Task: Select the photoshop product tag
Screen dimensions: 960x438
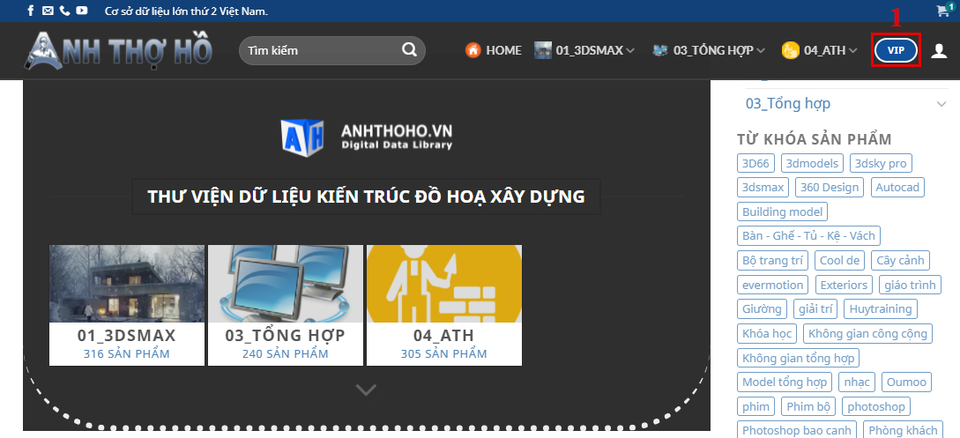Action: (875, 406)
